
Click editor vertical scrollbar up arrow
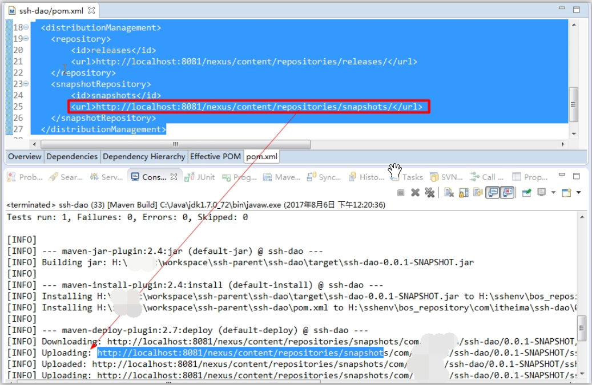574,25
